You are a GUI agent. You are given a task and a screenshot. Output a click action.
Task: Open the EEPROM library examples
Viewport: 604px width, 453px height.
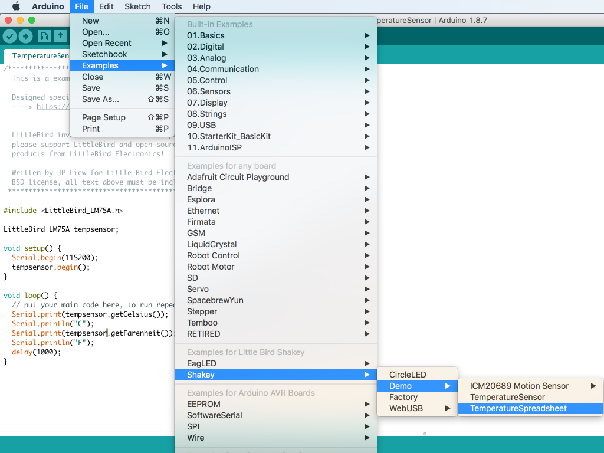pyautogui.click(x=276, y=404)
